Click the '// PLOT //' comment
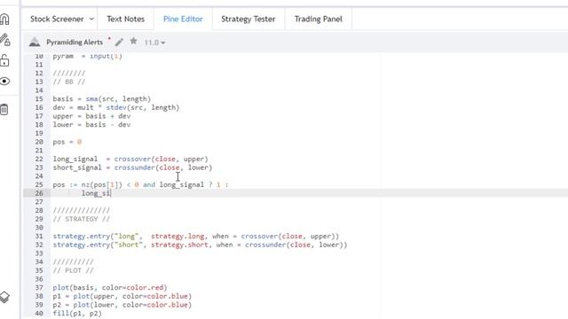568x319 pixels. (x=73, y=270)
